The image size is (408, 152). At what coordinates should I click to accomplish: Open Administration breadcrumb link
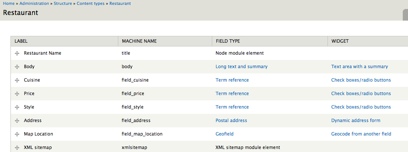coord(34,3)
